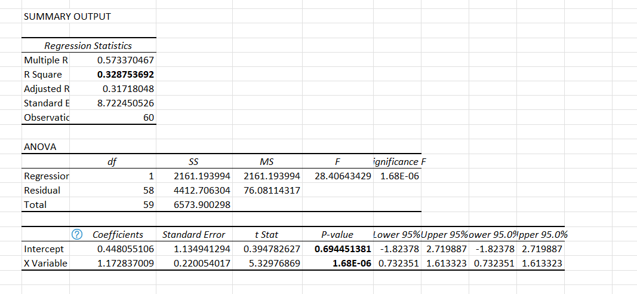Click the Standard E label cell

(x=45, y=103)
